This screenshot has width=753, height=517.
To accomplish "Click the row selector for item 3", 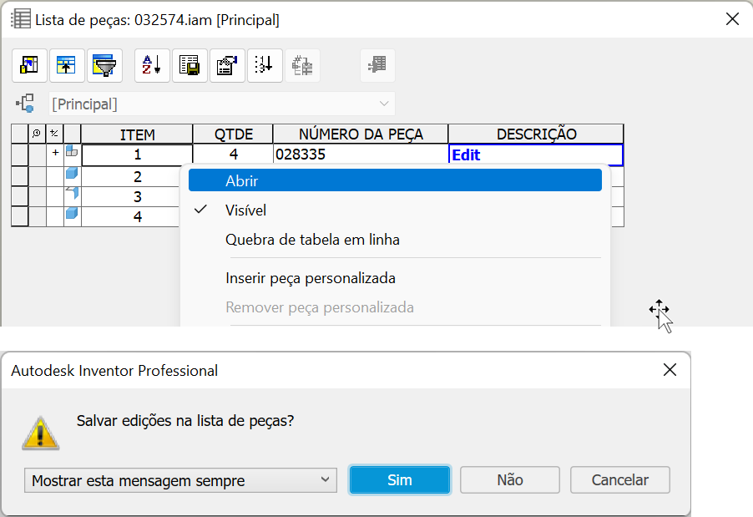I will point(20,196).
